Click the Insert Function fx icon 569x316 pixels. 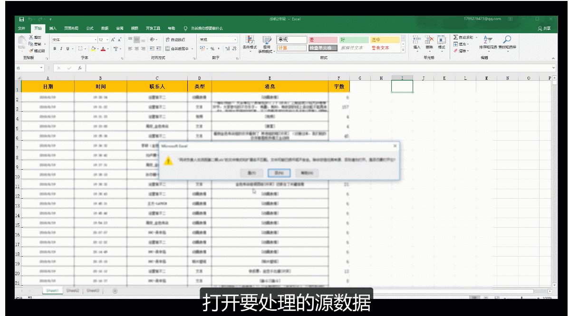coord(80,68)
